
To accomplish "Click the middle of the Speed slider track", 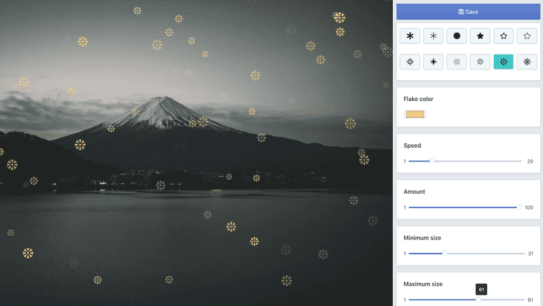I will click(465, 161).
